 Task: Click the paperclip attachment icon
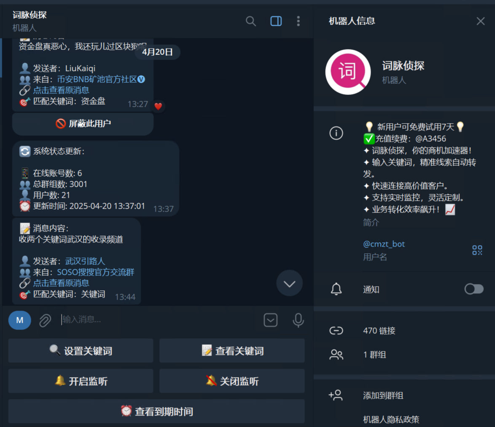[x=45, y=320]
